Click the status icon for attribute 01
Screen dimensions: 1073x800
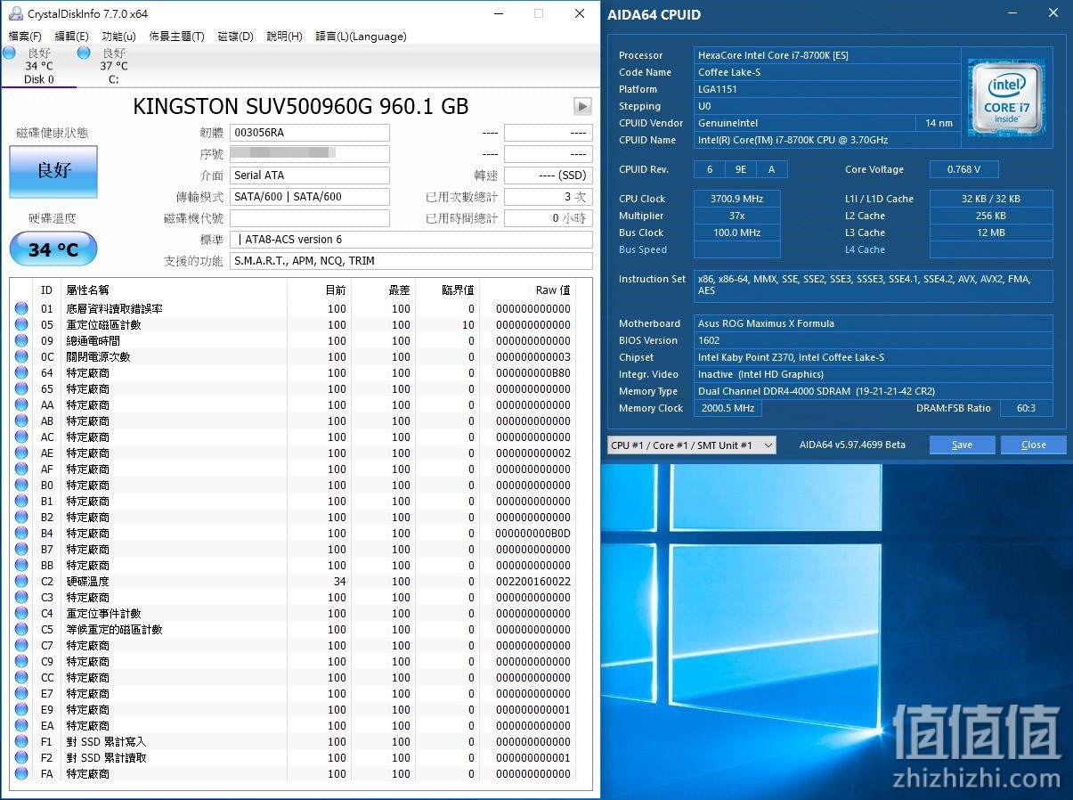click(x=21, y=308)
